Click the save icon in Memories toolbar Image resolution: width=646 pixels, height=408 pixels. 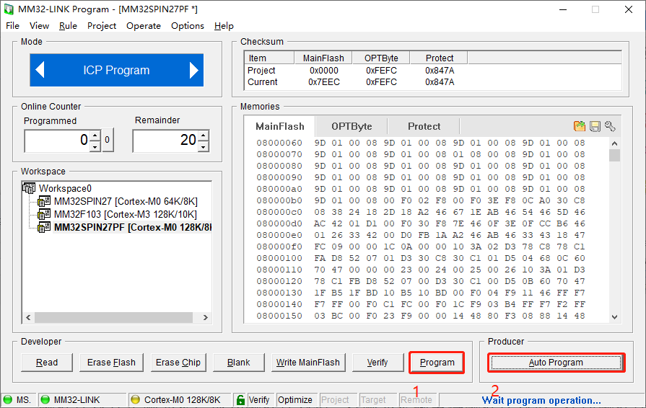(x=595, y=126)
